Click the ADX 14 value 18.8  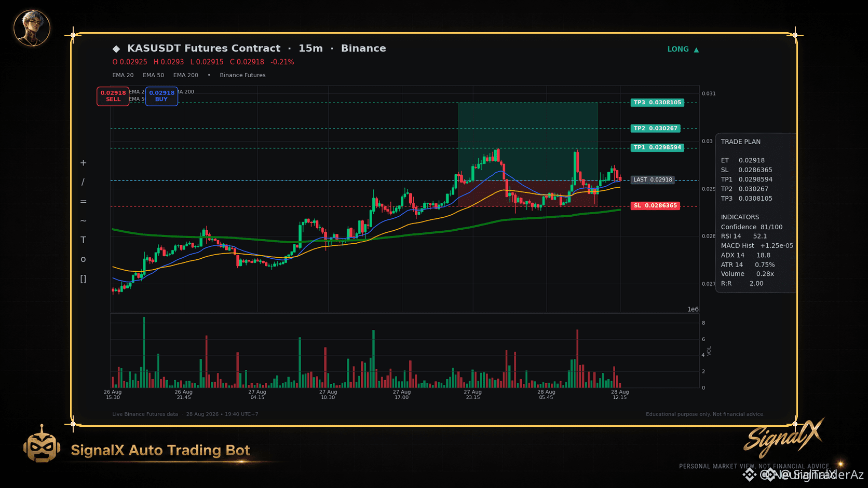[763, 255]
